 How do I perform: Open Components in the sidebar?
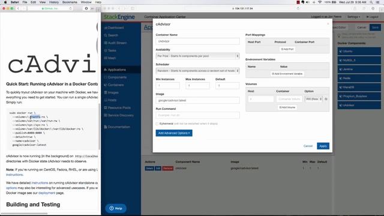[115, 77]
